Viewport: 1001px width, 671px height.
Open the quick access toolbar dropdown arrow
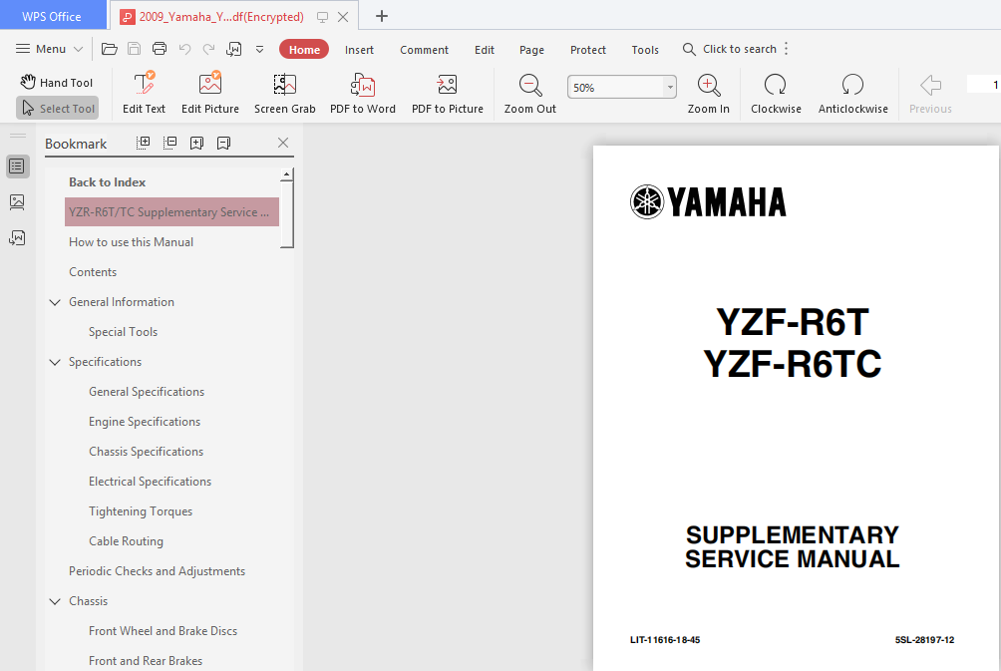pyautogui.click(x=260, y=49)
